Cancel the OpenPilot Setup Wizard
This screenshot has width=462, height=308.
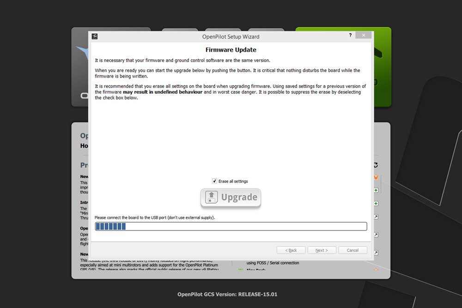pos(353,250)
